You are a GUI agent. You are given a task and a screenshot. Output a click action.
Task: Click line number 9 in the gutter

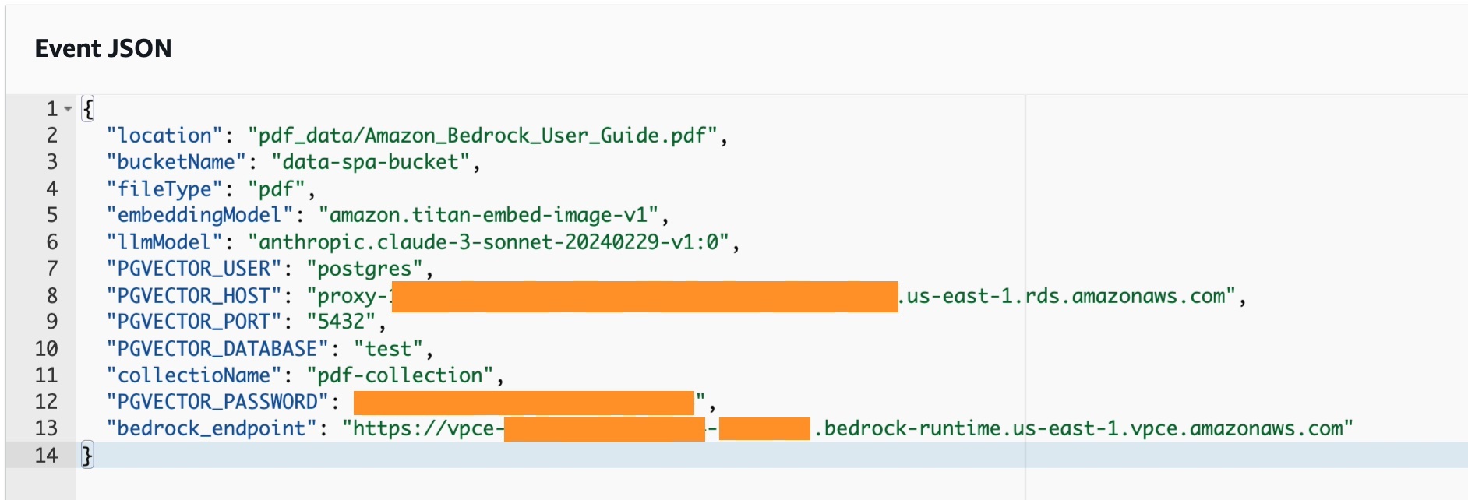(51, 322)
